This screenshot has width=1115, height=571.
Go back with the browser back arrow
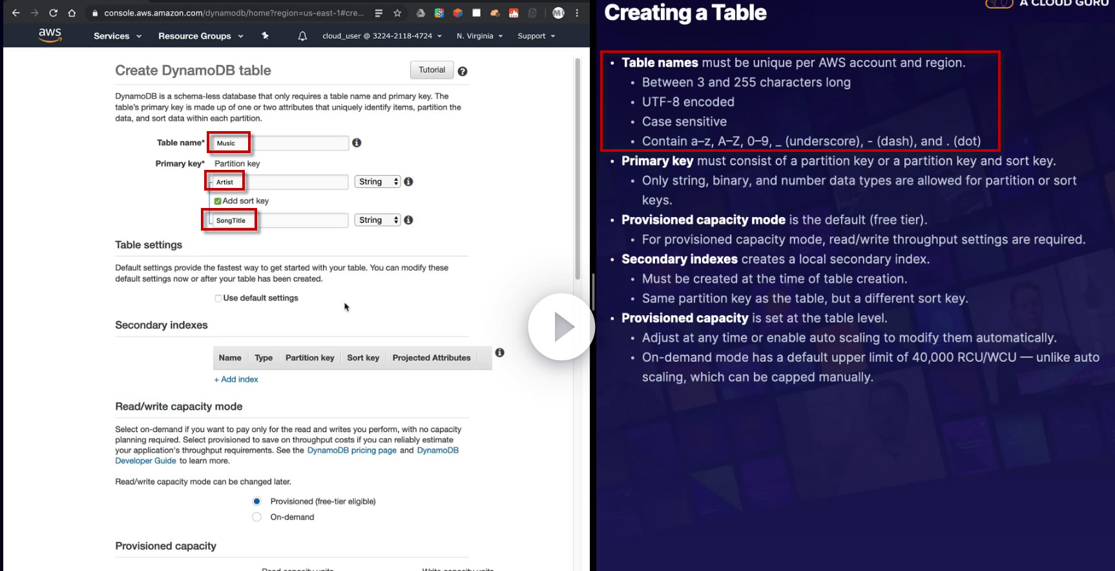click(x=16, y=13)
